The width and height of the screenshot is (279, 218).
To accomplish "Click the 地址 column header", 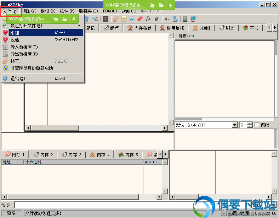I will click(x=12, y=162).
